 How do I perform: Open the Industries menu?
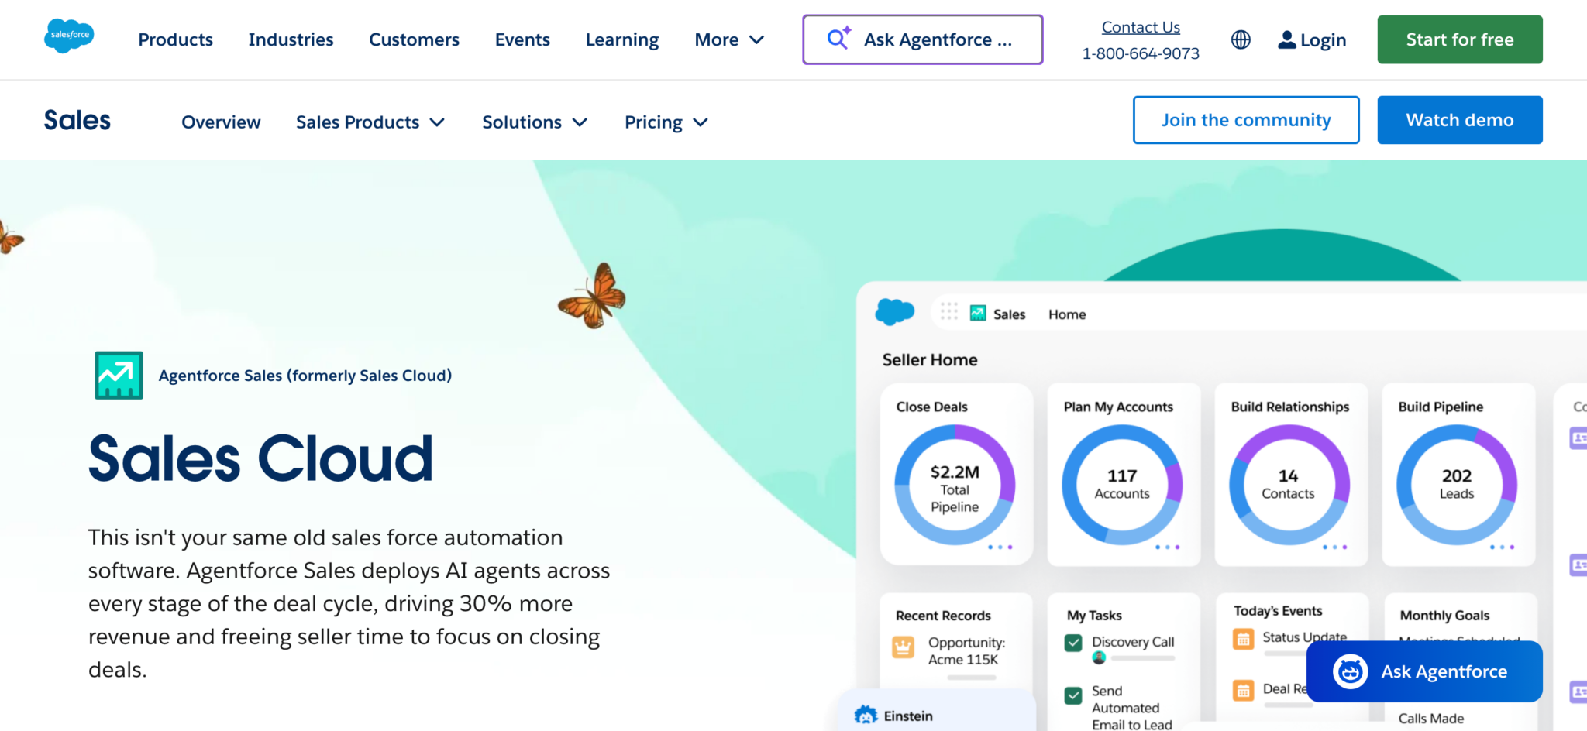291,39
